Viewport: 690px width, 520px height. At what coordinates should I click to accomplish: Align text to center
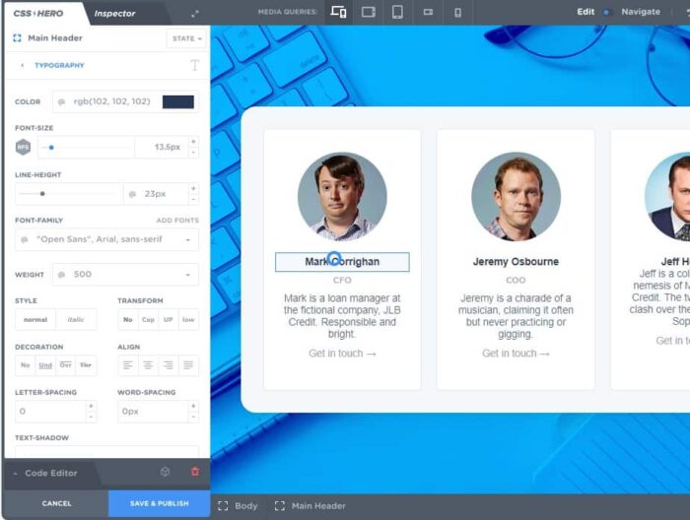point(148,365)
